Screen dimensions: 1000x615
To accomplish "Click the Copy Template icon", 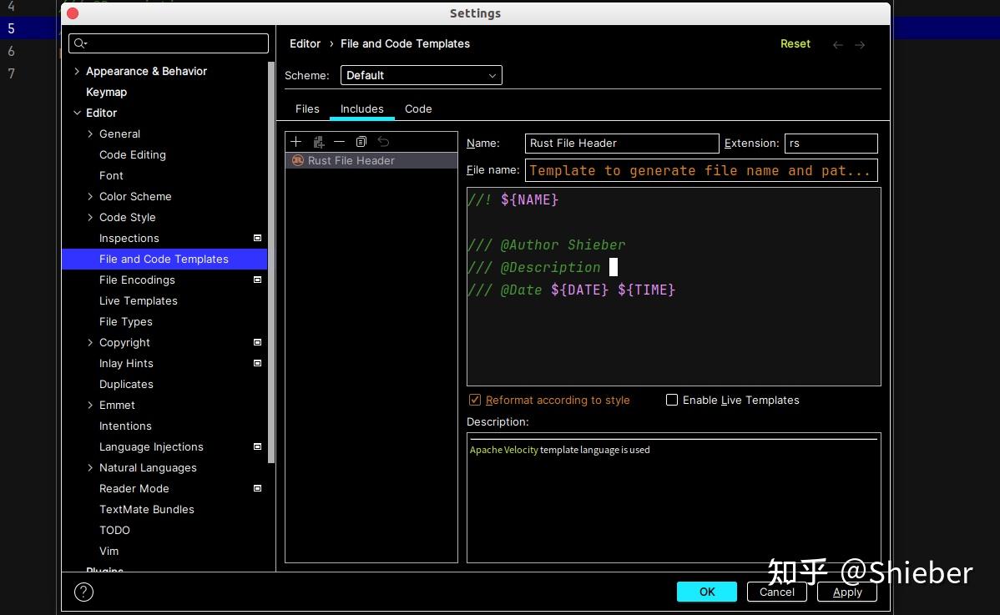I will tap(361, 142).
